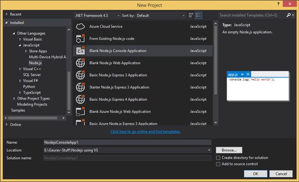Switch to medium icons list view
299x182 pixels.
pyautogui.click(x=199, y=16)
